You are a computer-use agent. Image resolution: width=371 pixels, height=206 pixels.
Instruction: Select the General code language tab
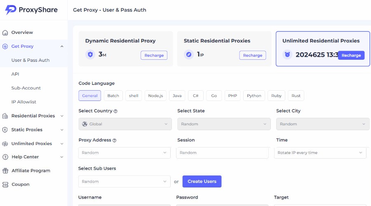point(90,96)
